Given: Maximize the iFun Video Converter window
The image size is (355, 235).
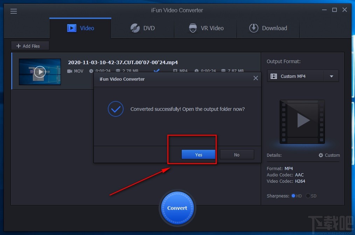Looking at the screenshot, I should tap(334, 10).
